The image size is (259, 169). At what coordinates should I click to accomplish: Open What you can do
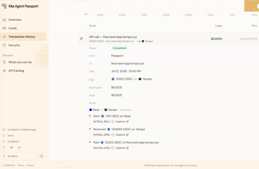[20, 62]
